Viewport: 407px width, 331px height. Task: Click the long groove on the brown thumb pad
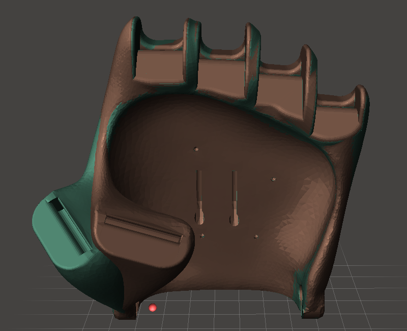143,229
